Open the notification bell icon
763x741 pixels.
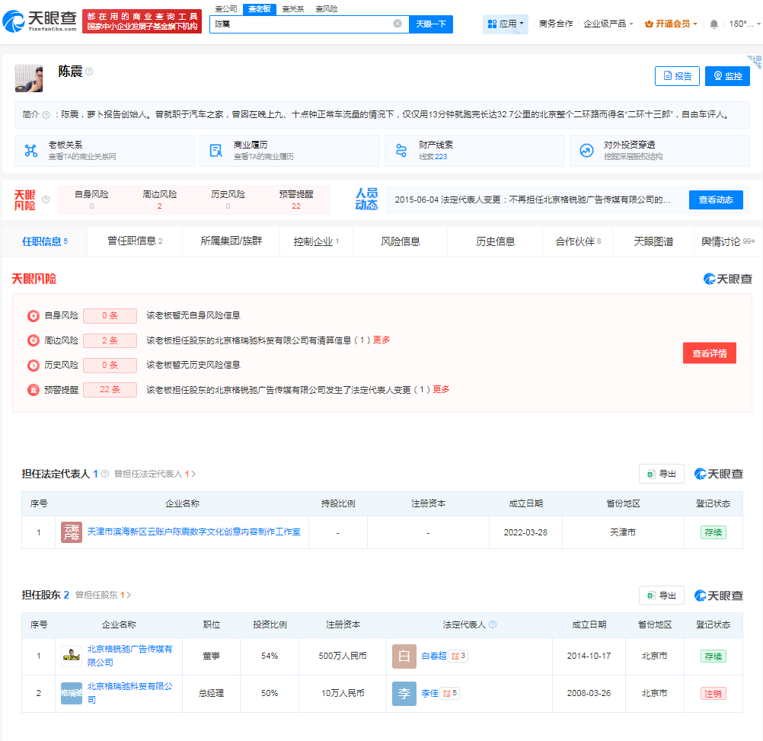[x=713, y=24]
